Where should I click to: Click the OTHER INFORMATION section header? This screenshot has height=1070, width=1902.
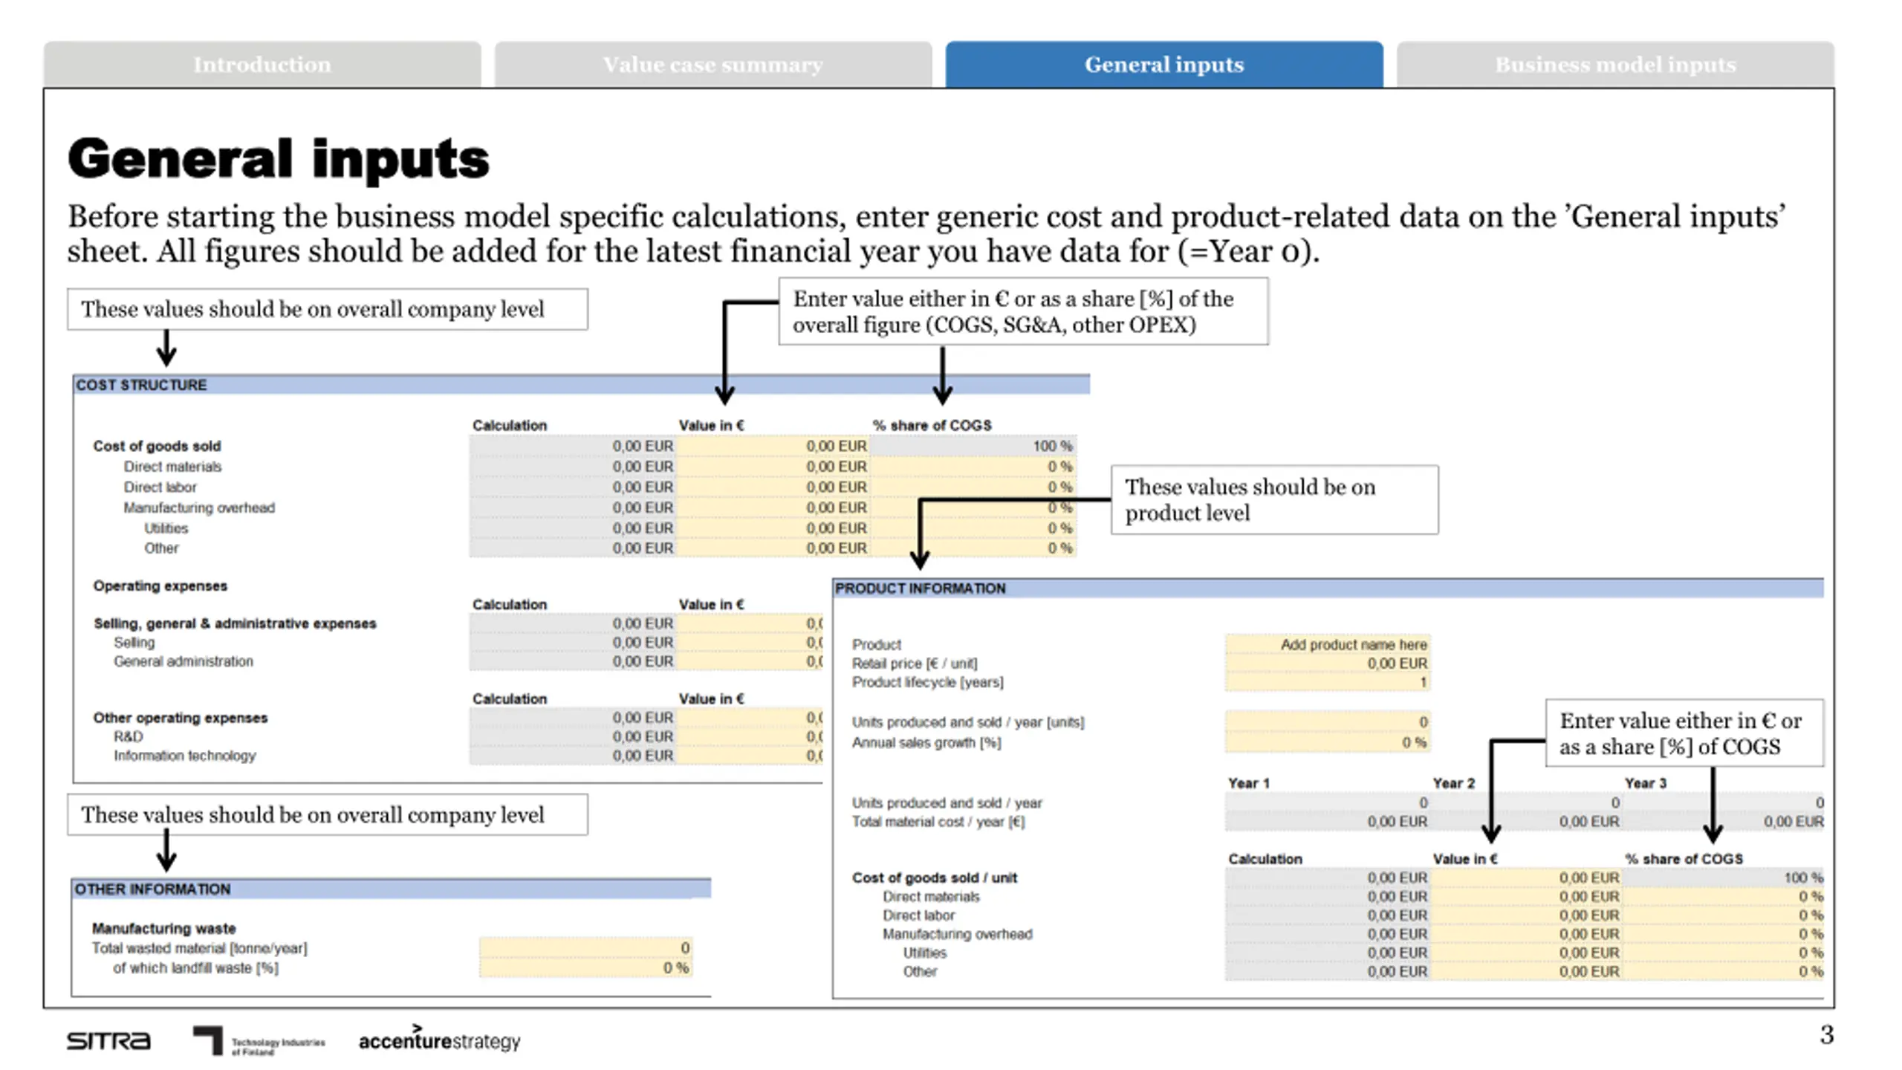click(x=392, y=889)
